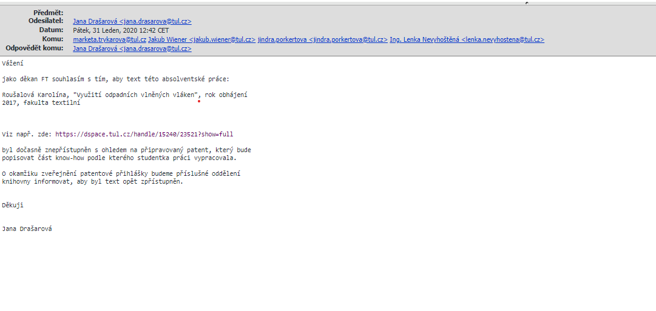Viewport: 656px width, 311px height.
Task: Click the Datum header label
Action: (51, 30)
